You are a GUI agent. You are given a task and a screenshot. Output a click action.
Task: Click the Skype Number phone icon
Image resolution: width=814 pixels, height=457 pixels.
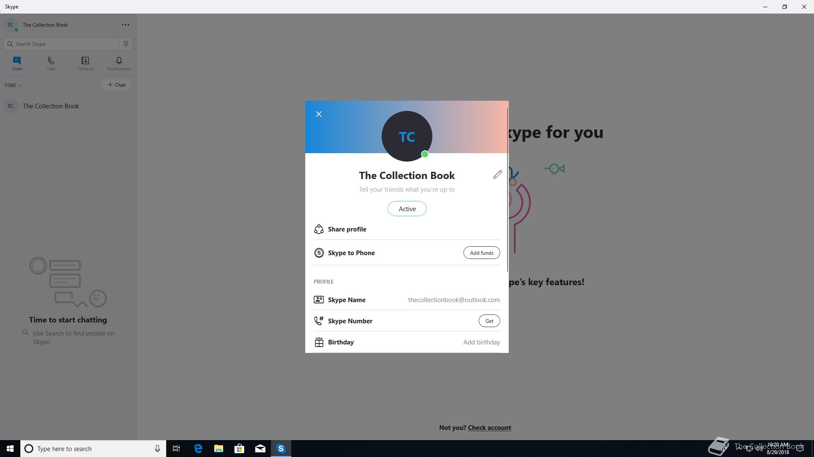[x=319, y=321]
